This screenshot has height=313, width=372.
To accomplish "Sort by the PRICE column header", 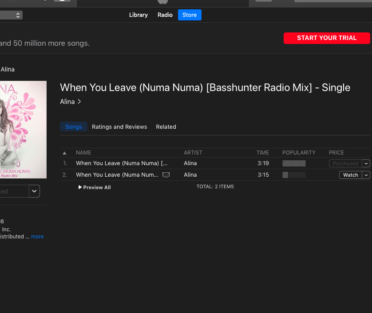I will point(336,153).
